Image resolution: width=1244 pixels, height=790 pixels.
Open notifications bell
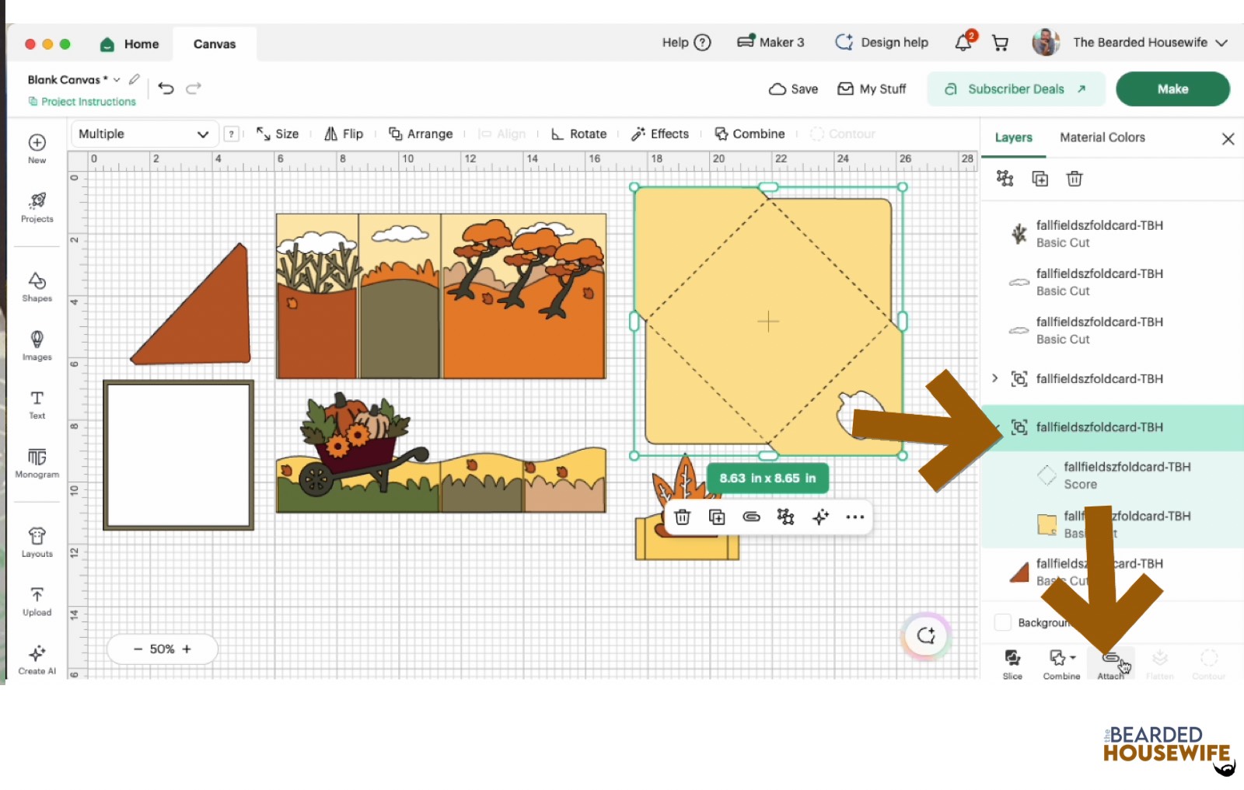(x=964, y=42)
